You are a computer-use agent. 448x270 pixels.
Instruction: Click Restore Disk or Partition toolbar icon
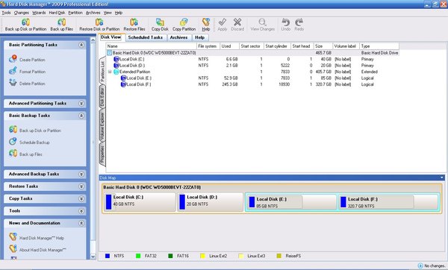[x=99, y=22]
